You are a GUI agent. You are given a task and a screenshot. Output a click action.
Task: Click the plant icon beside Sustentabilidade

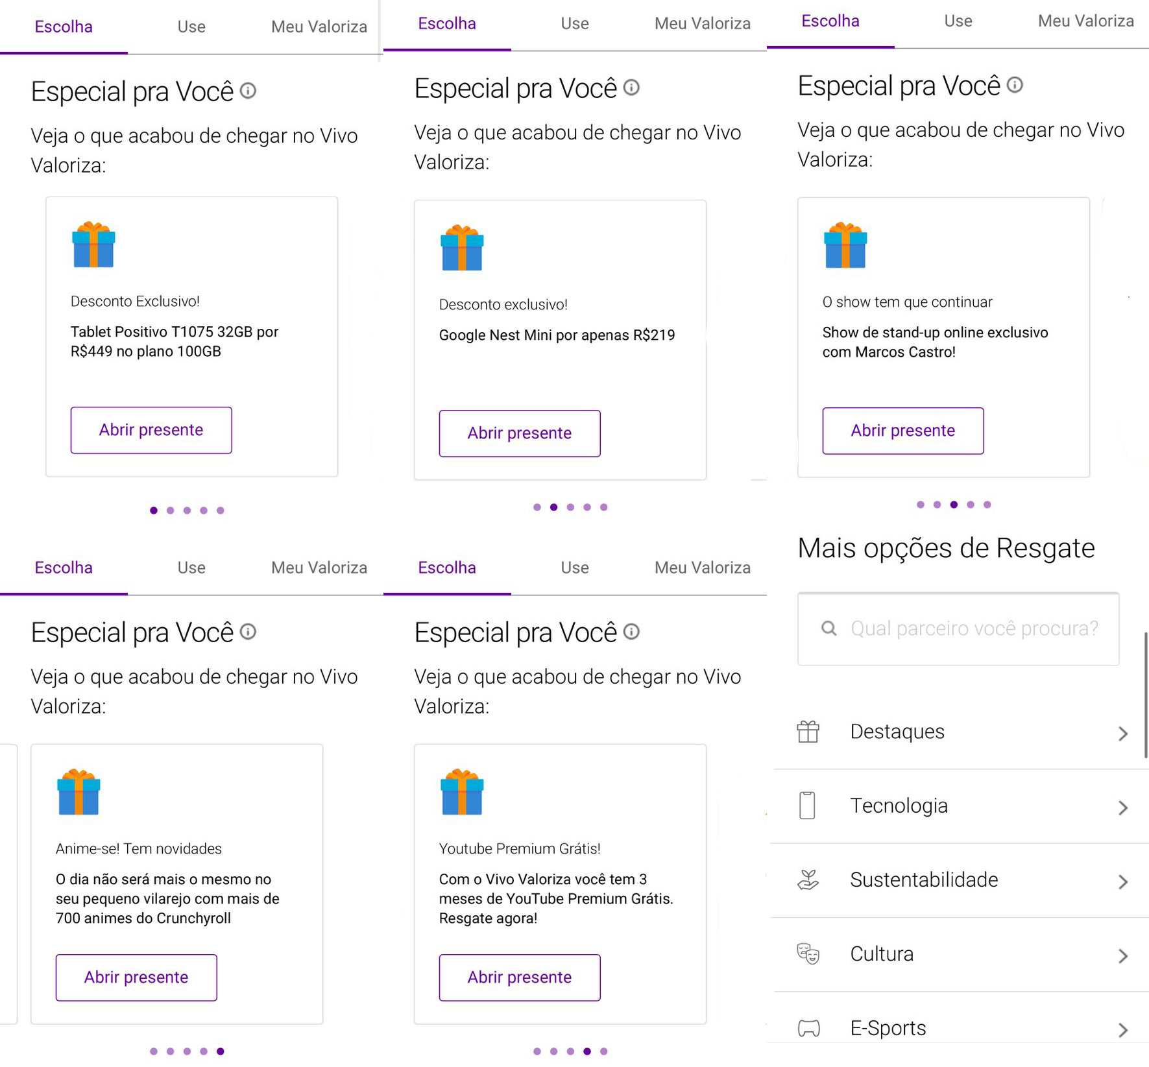pos(808,880)
